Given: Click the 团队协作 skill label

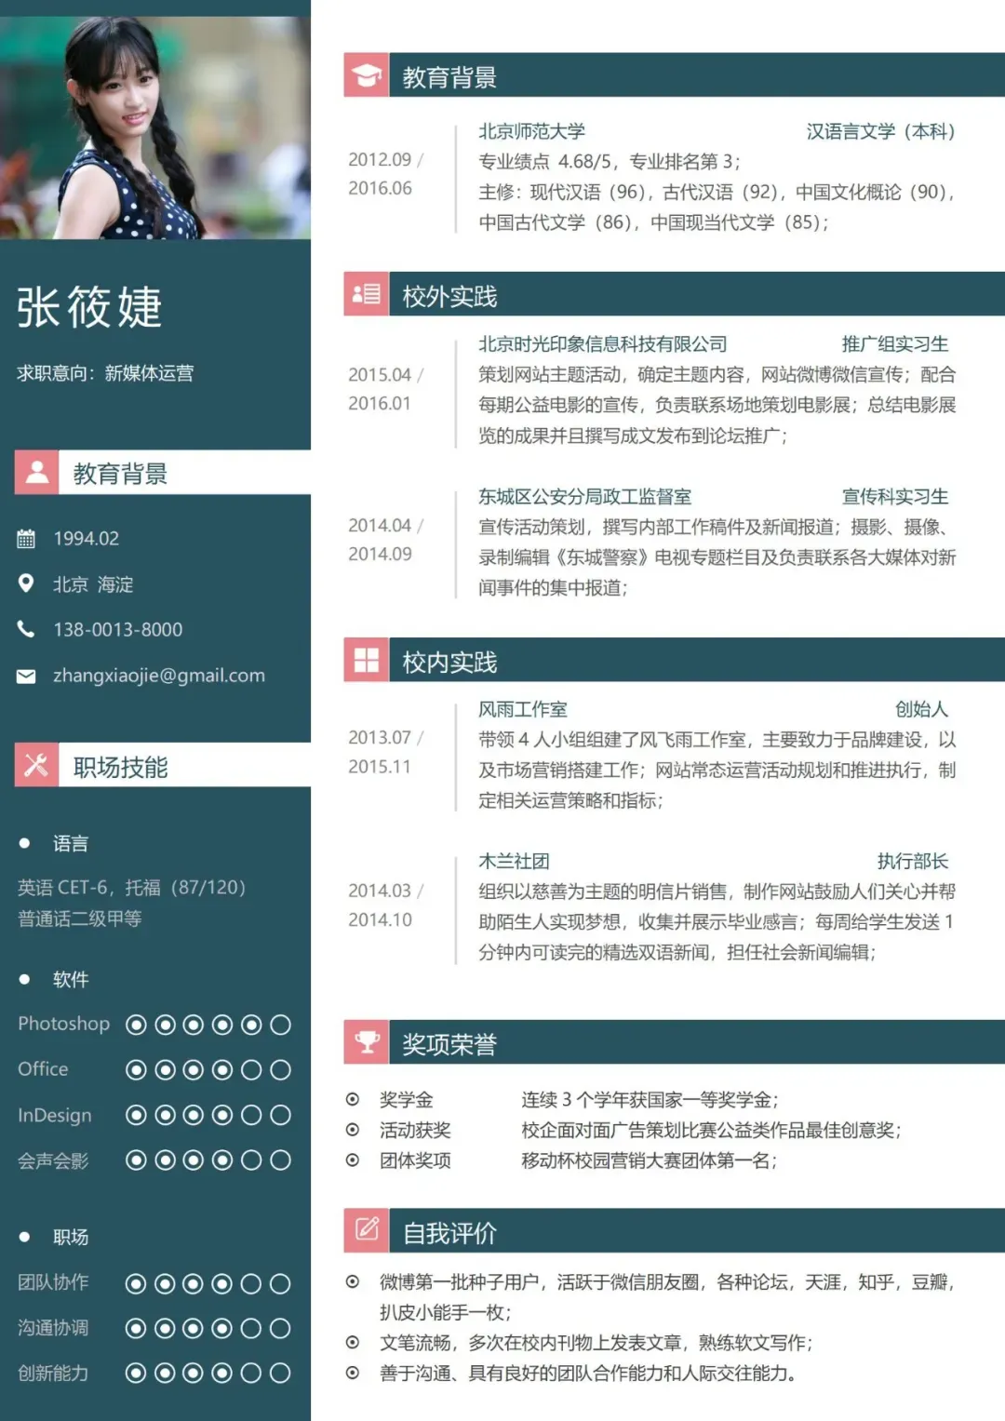Looking at the screenshot, I should [x=53, y=1282].
